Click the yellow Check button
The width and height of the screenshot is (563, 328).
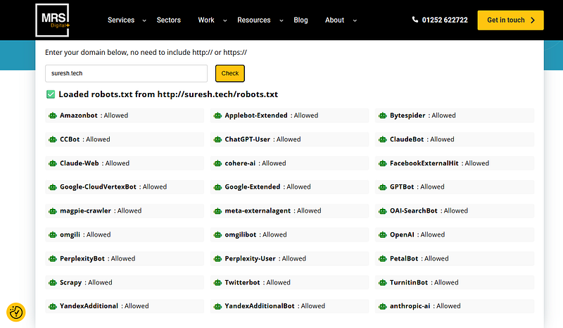230,73
